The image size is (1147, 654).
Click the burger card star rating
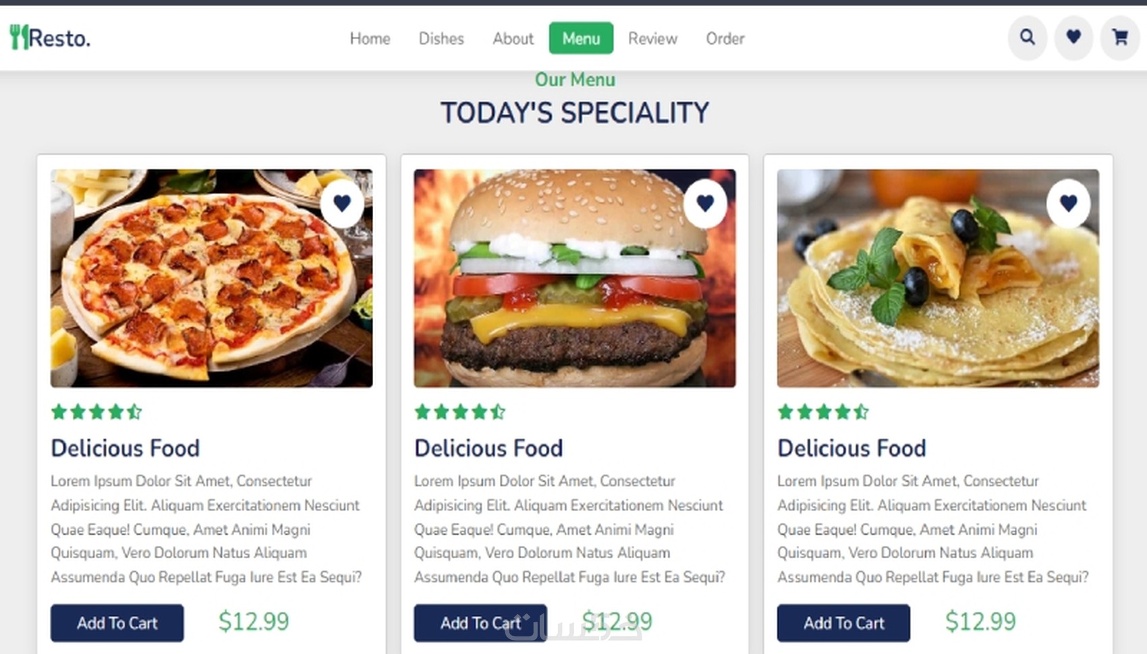click(459, 411)
